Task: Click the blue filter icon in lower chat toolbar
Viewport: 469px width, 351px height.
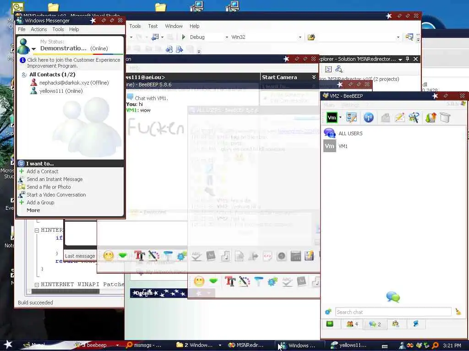Action: [x=258, y=281]
